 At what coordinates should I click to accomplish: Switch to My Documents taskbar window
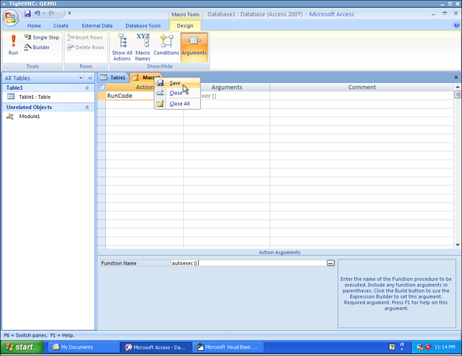tap(83, 347)
